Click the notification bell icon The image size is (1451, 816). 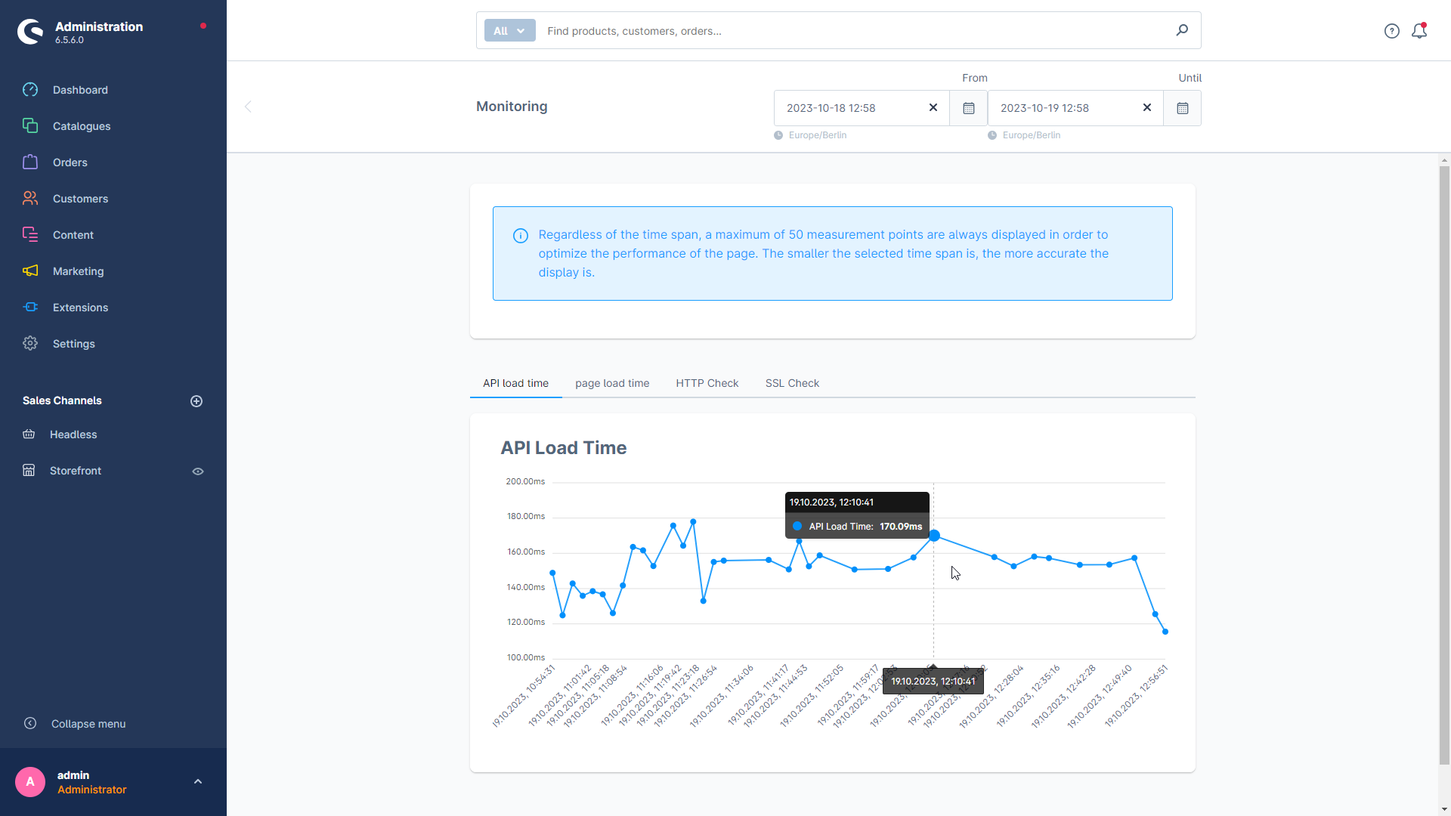pos(1419,30)
